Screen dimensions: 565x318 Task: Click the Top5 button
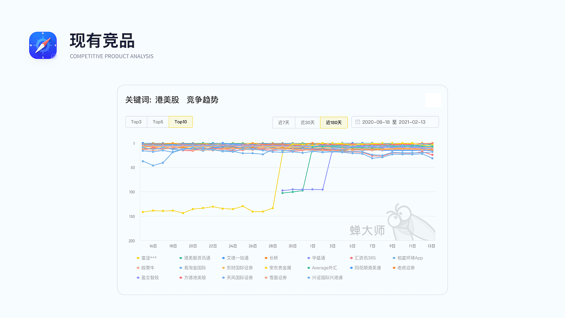click(158, 122)
